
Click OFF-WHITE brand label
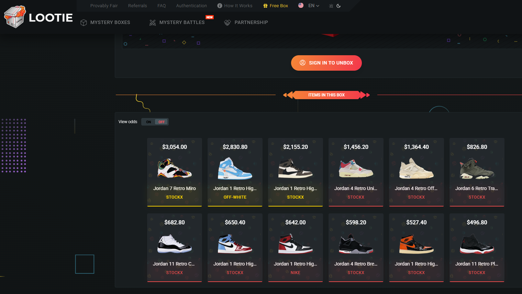[235, 197]
